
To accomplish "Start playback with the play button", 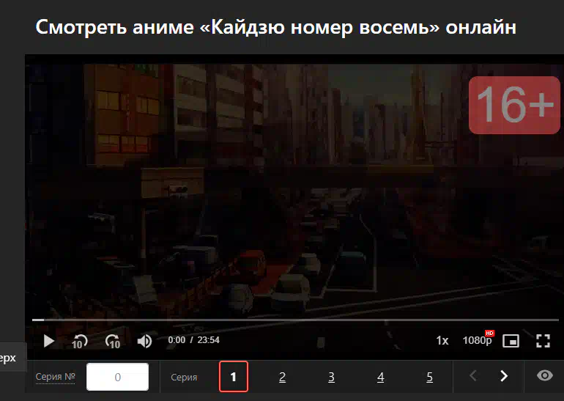I will [x=48, y=341].
